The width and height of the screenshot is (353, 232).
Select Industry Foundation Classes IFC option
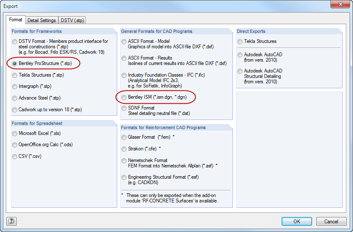(x=124, y=75)
